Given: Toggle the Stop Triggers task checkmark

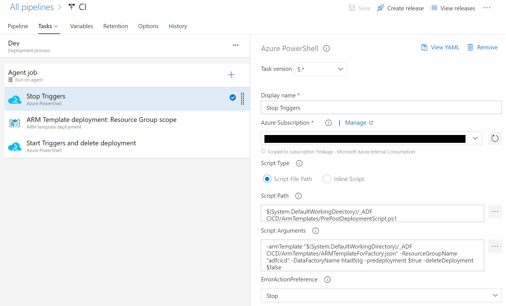Looking at the screenshot, I should click(x=233, y=98).
